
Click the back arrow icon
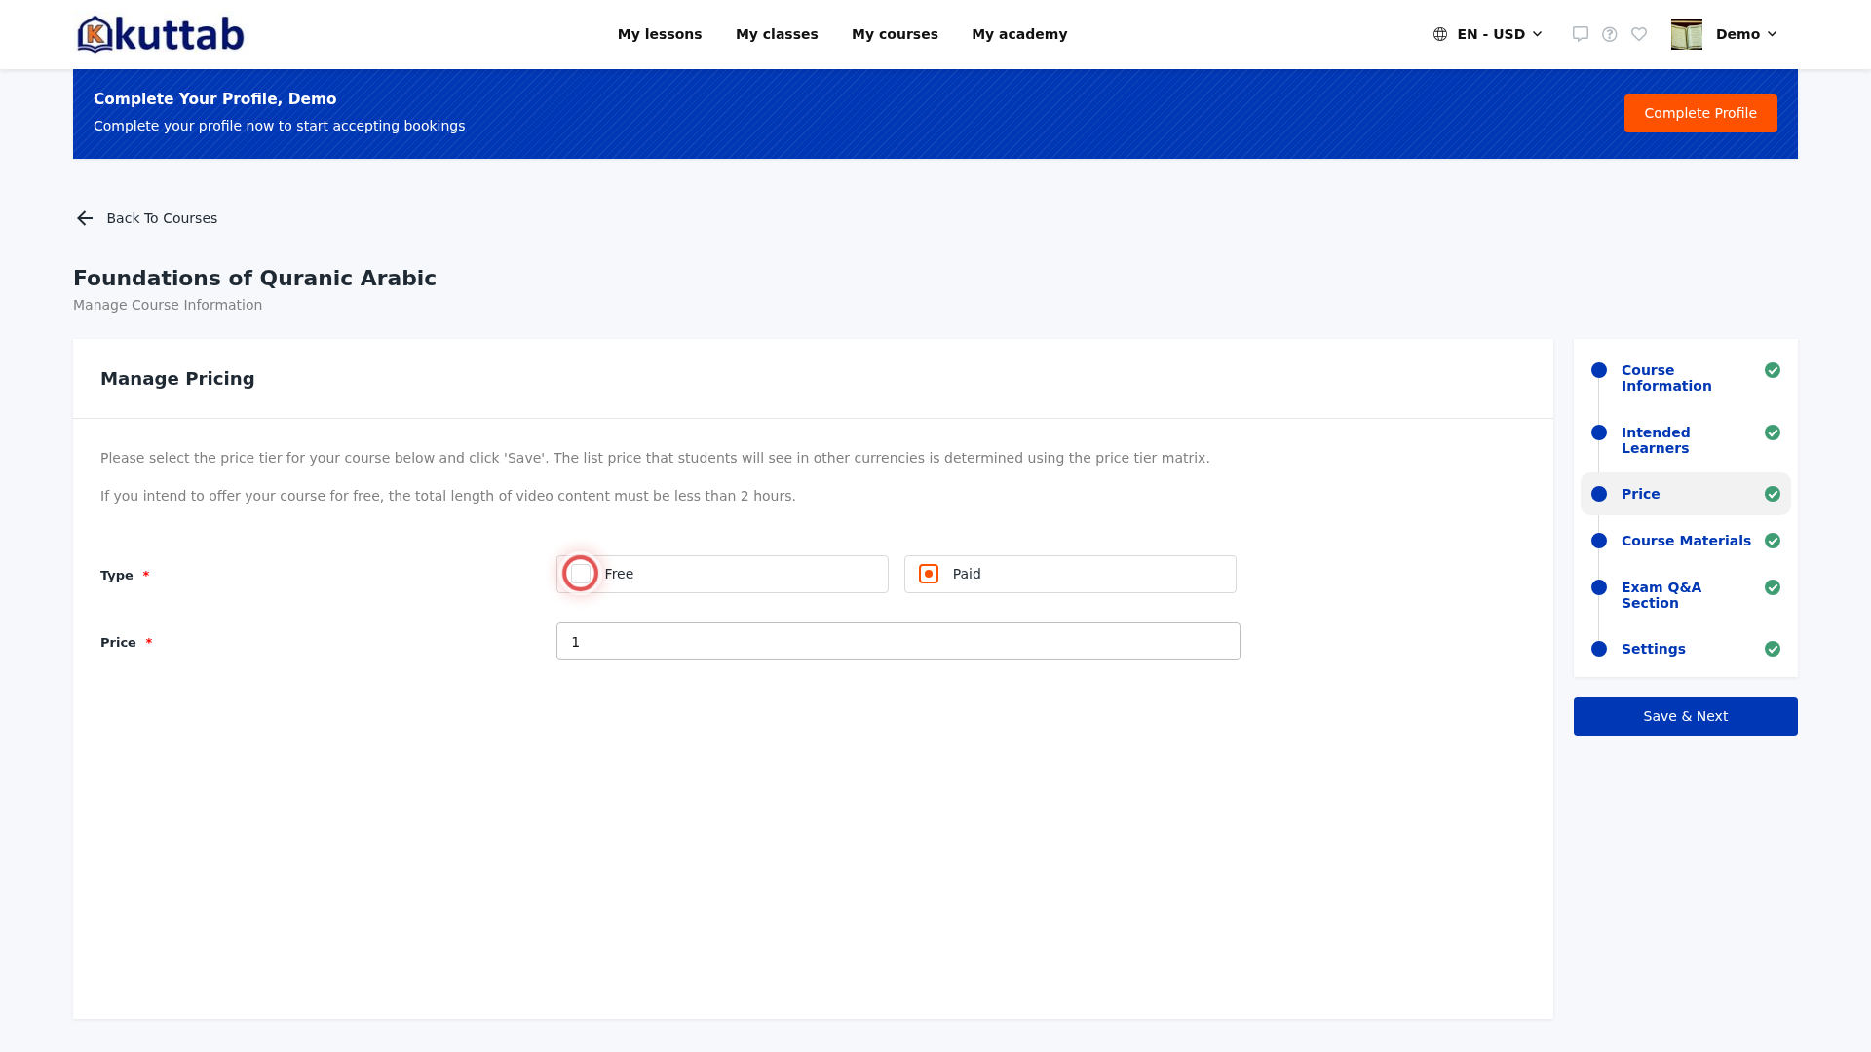[x=85, y=218]
